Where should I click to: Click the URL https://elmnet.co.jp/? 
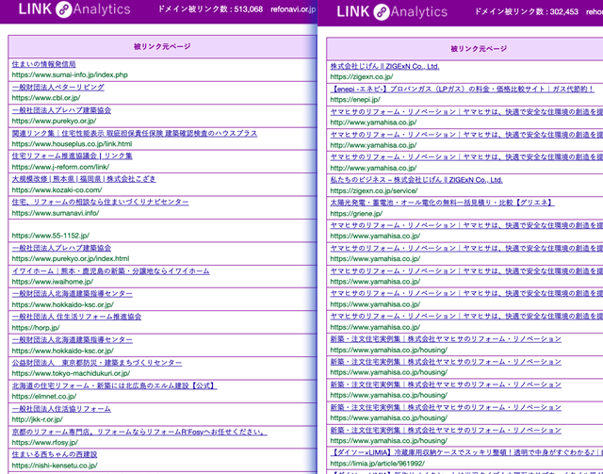(x=44, y=397)
